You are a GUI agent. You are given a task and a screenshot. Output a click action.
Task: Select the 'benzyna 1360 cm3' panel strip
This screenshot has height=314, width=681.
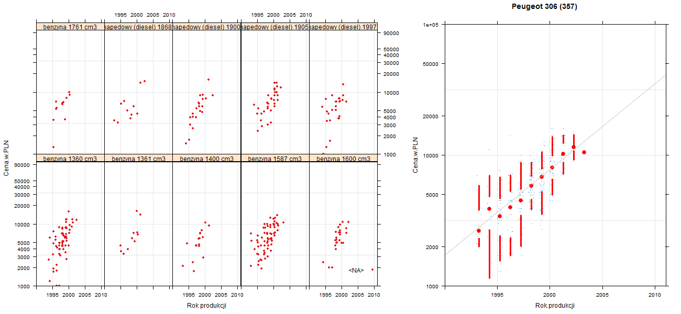pyautogui.click(x=70, y=158)
